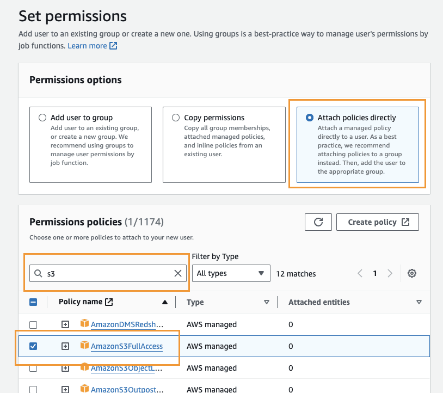Open the table preferences gear icon

tap(412, 273)
